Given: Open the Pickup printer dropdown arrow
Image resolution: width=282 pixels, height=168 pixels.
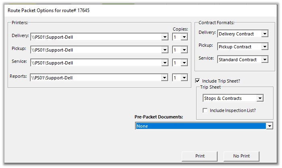Looking at the screenshot, I should coord(164,50).
